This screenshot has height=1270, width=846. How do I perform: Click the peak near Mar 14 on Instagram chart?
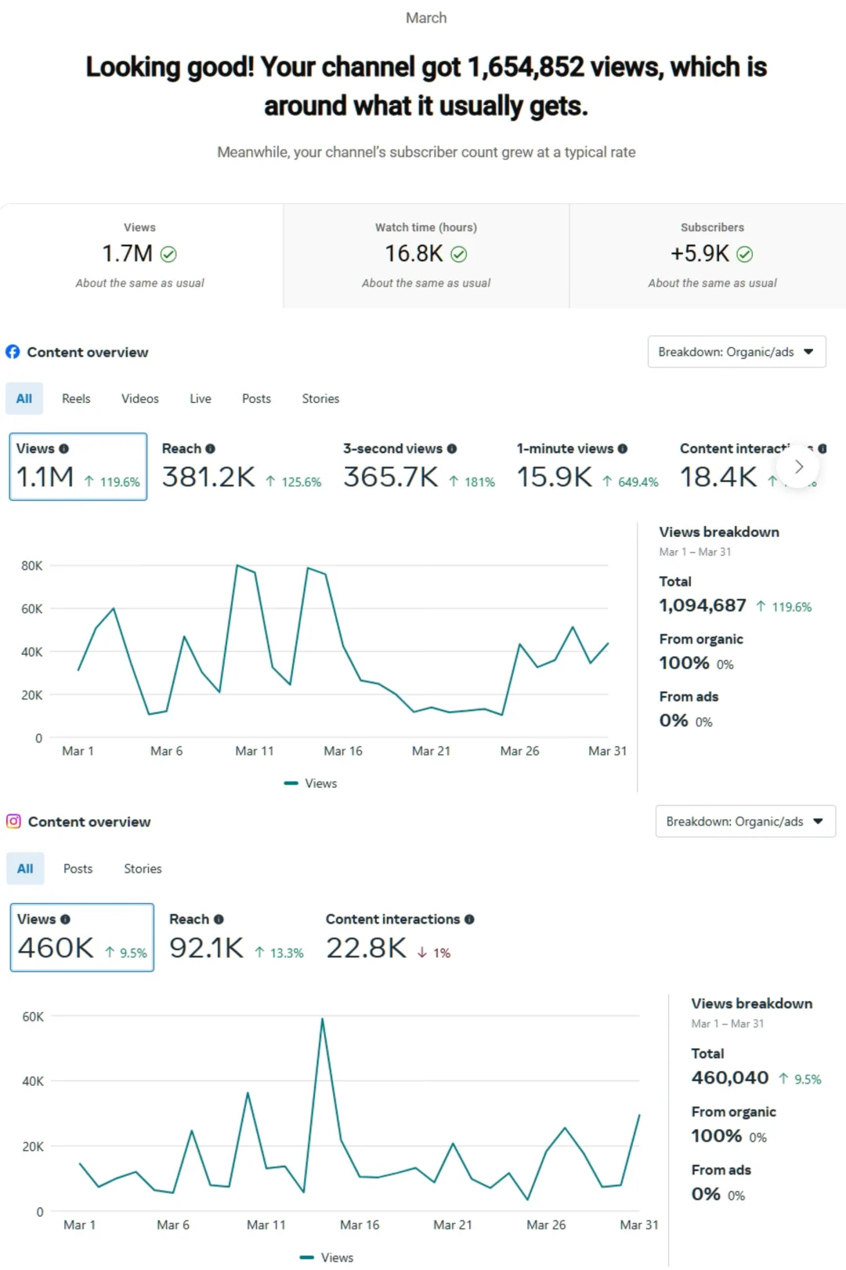(x=322, y=1019)
